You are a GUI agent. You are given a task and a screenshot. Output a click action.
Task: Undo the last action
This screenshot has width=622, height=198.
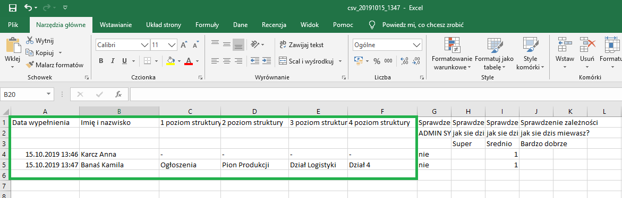coord(28,7)
